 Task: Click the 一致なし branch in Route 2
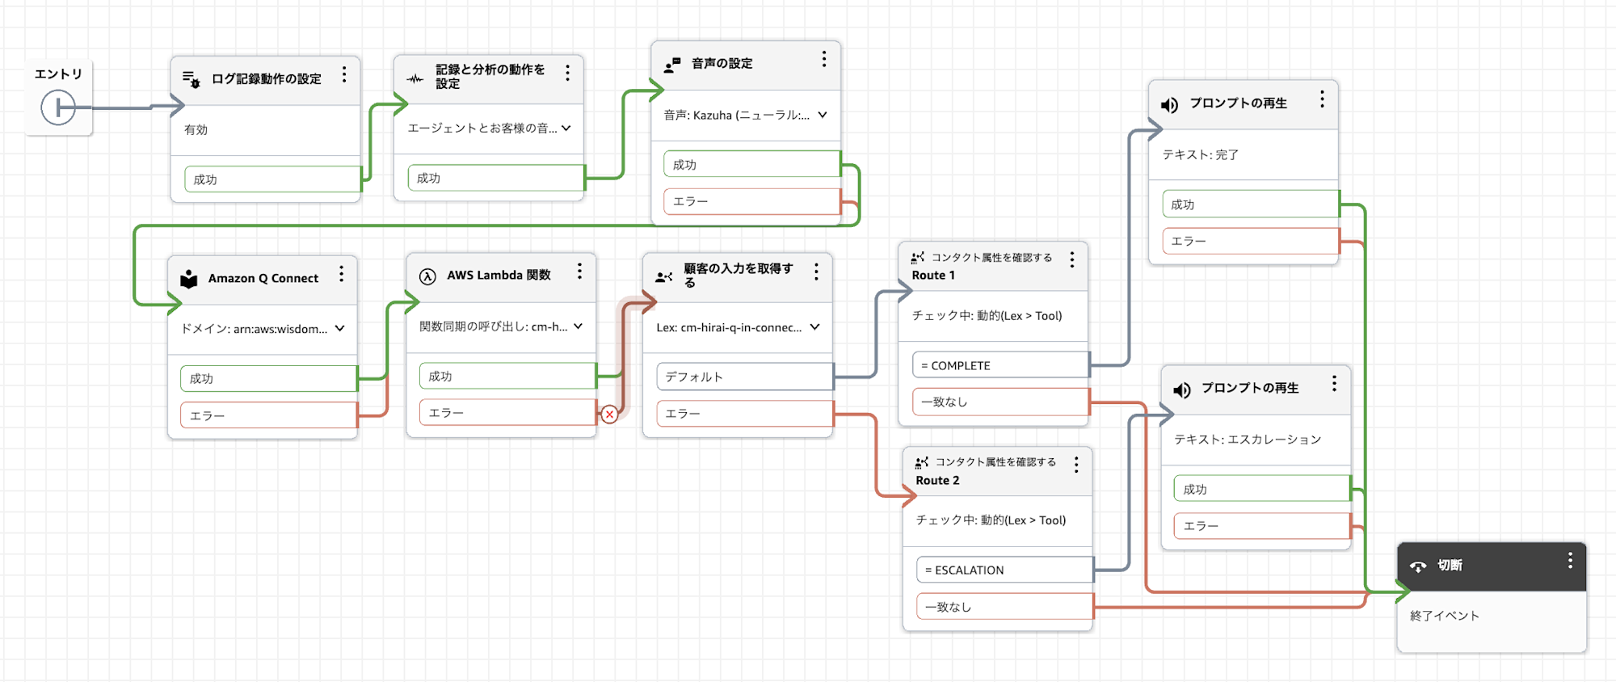1005,607
